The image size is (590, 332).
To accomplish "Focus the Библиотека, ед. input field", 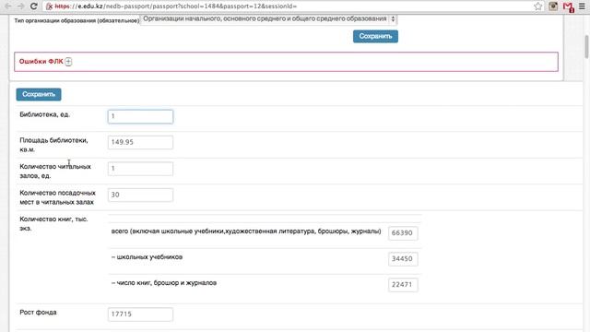I will [140, 116].
